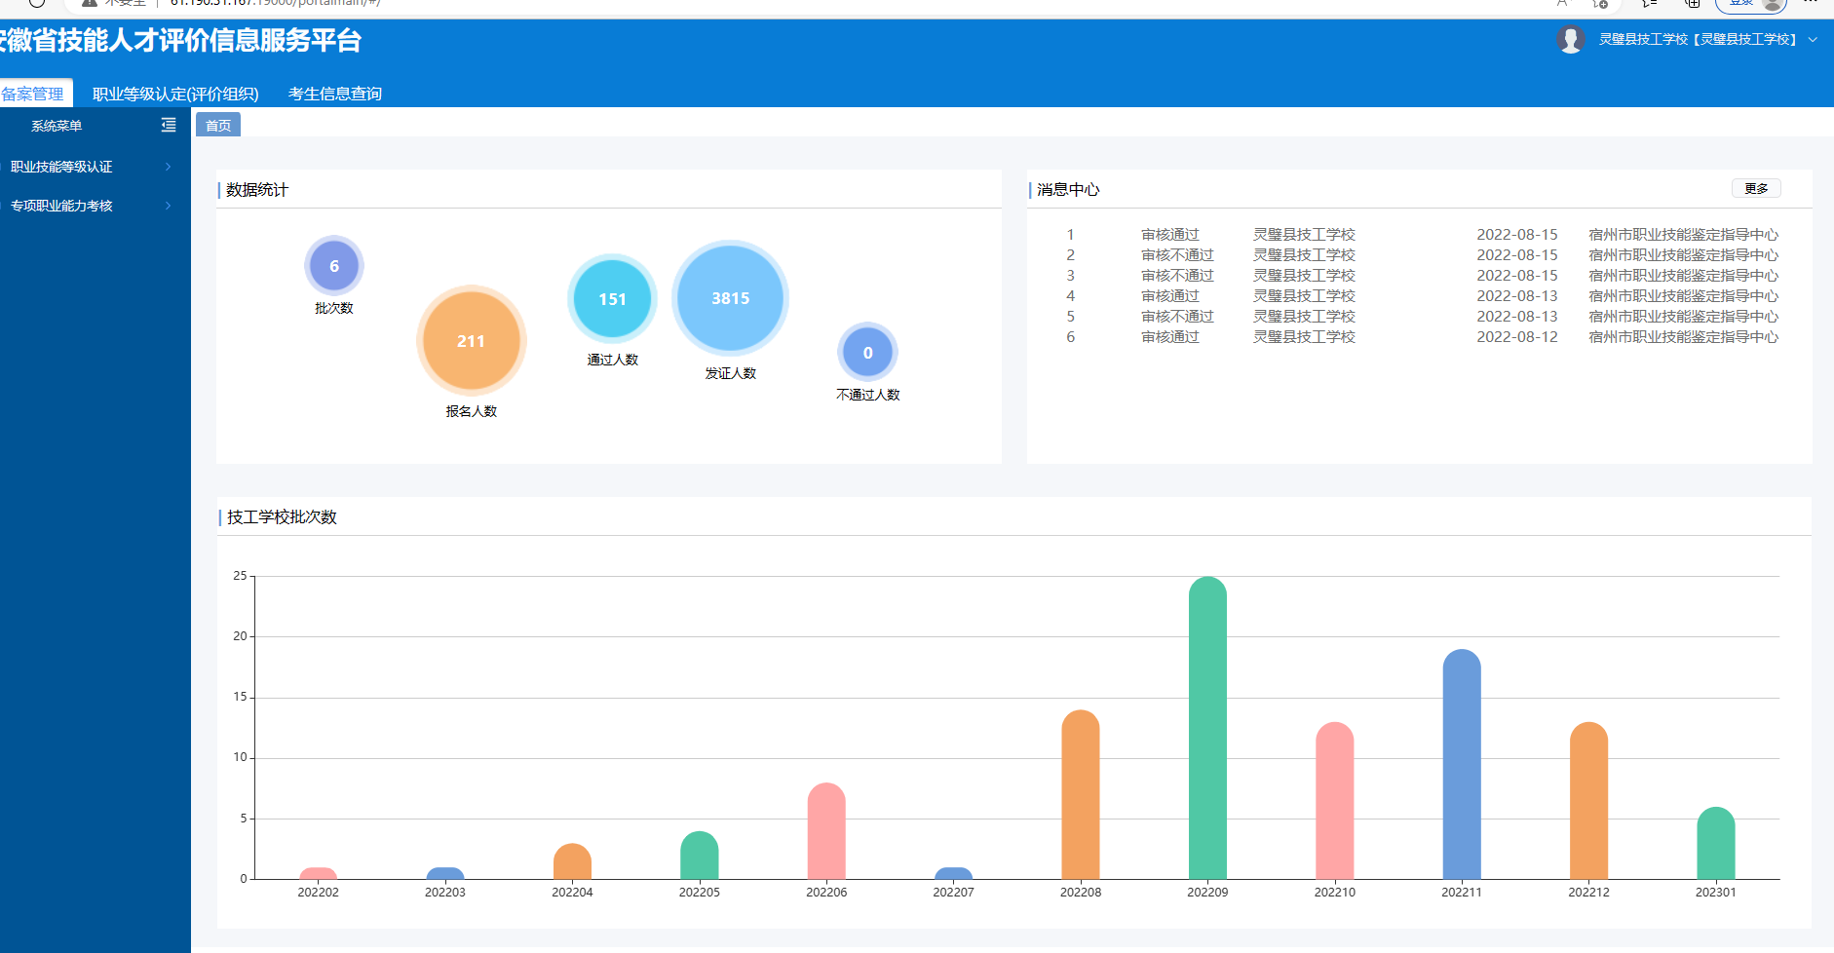Click the 202203 chart bar

445,874
